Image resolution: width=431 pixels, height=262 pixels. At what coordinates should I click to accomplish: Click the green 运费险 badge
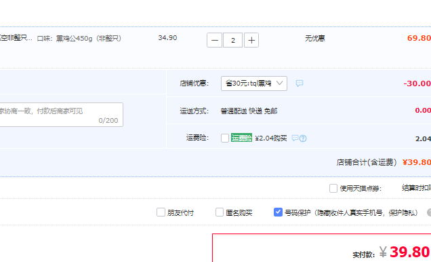(241, 138)
